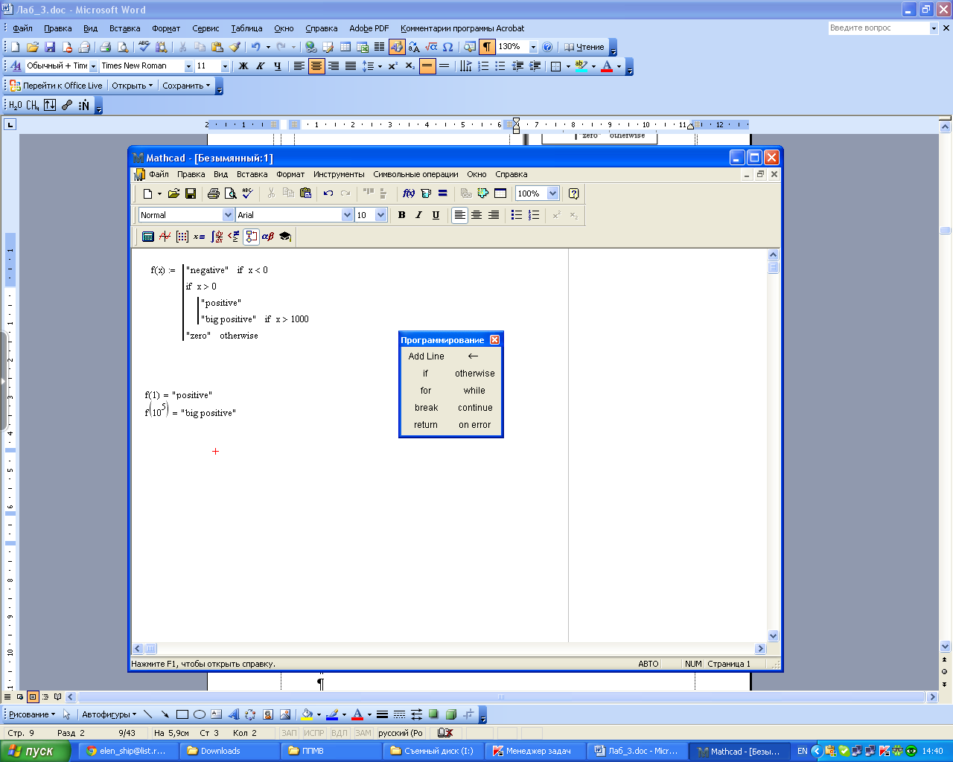Open the Symbolic keyword toolbar (graduation cap)

285,237
